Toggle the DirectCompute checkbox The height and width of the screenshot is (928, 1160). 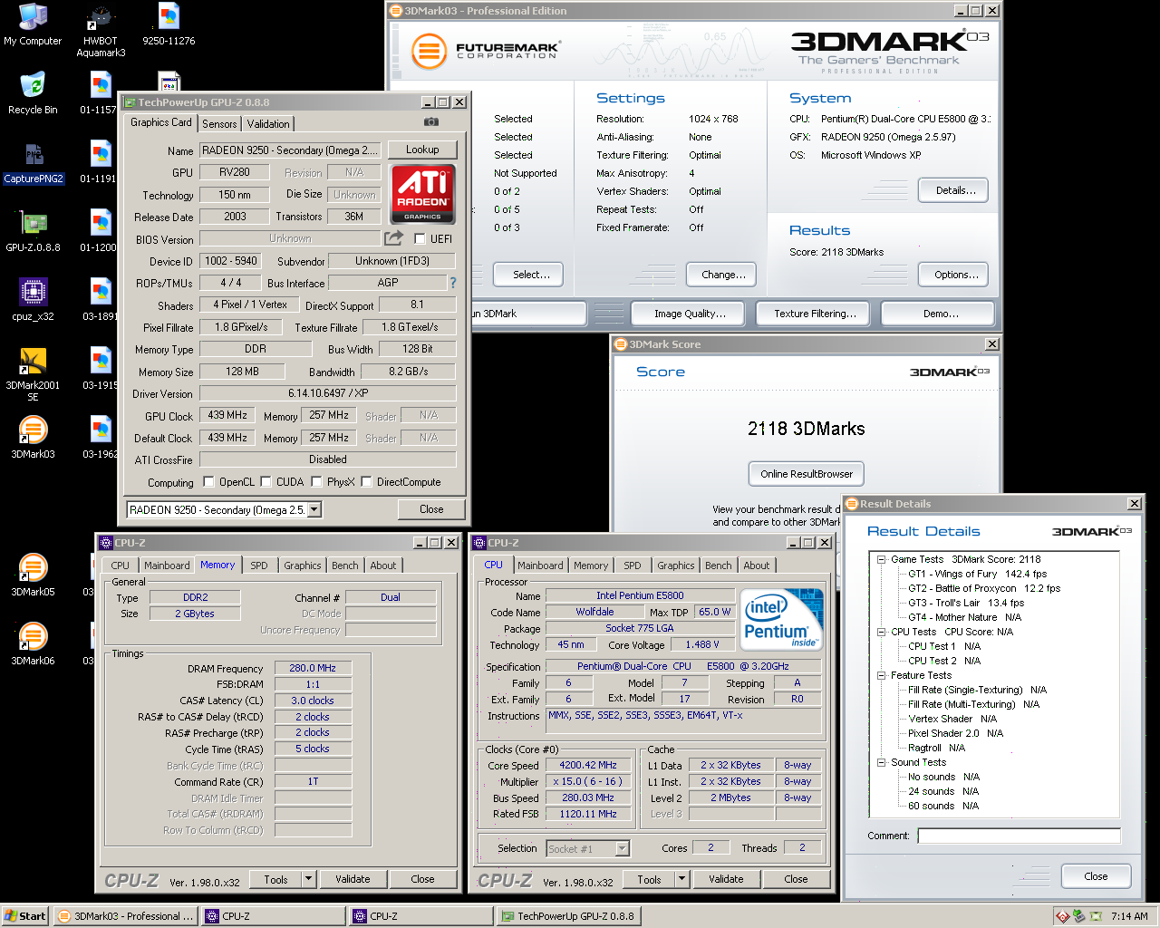[367, 482]
